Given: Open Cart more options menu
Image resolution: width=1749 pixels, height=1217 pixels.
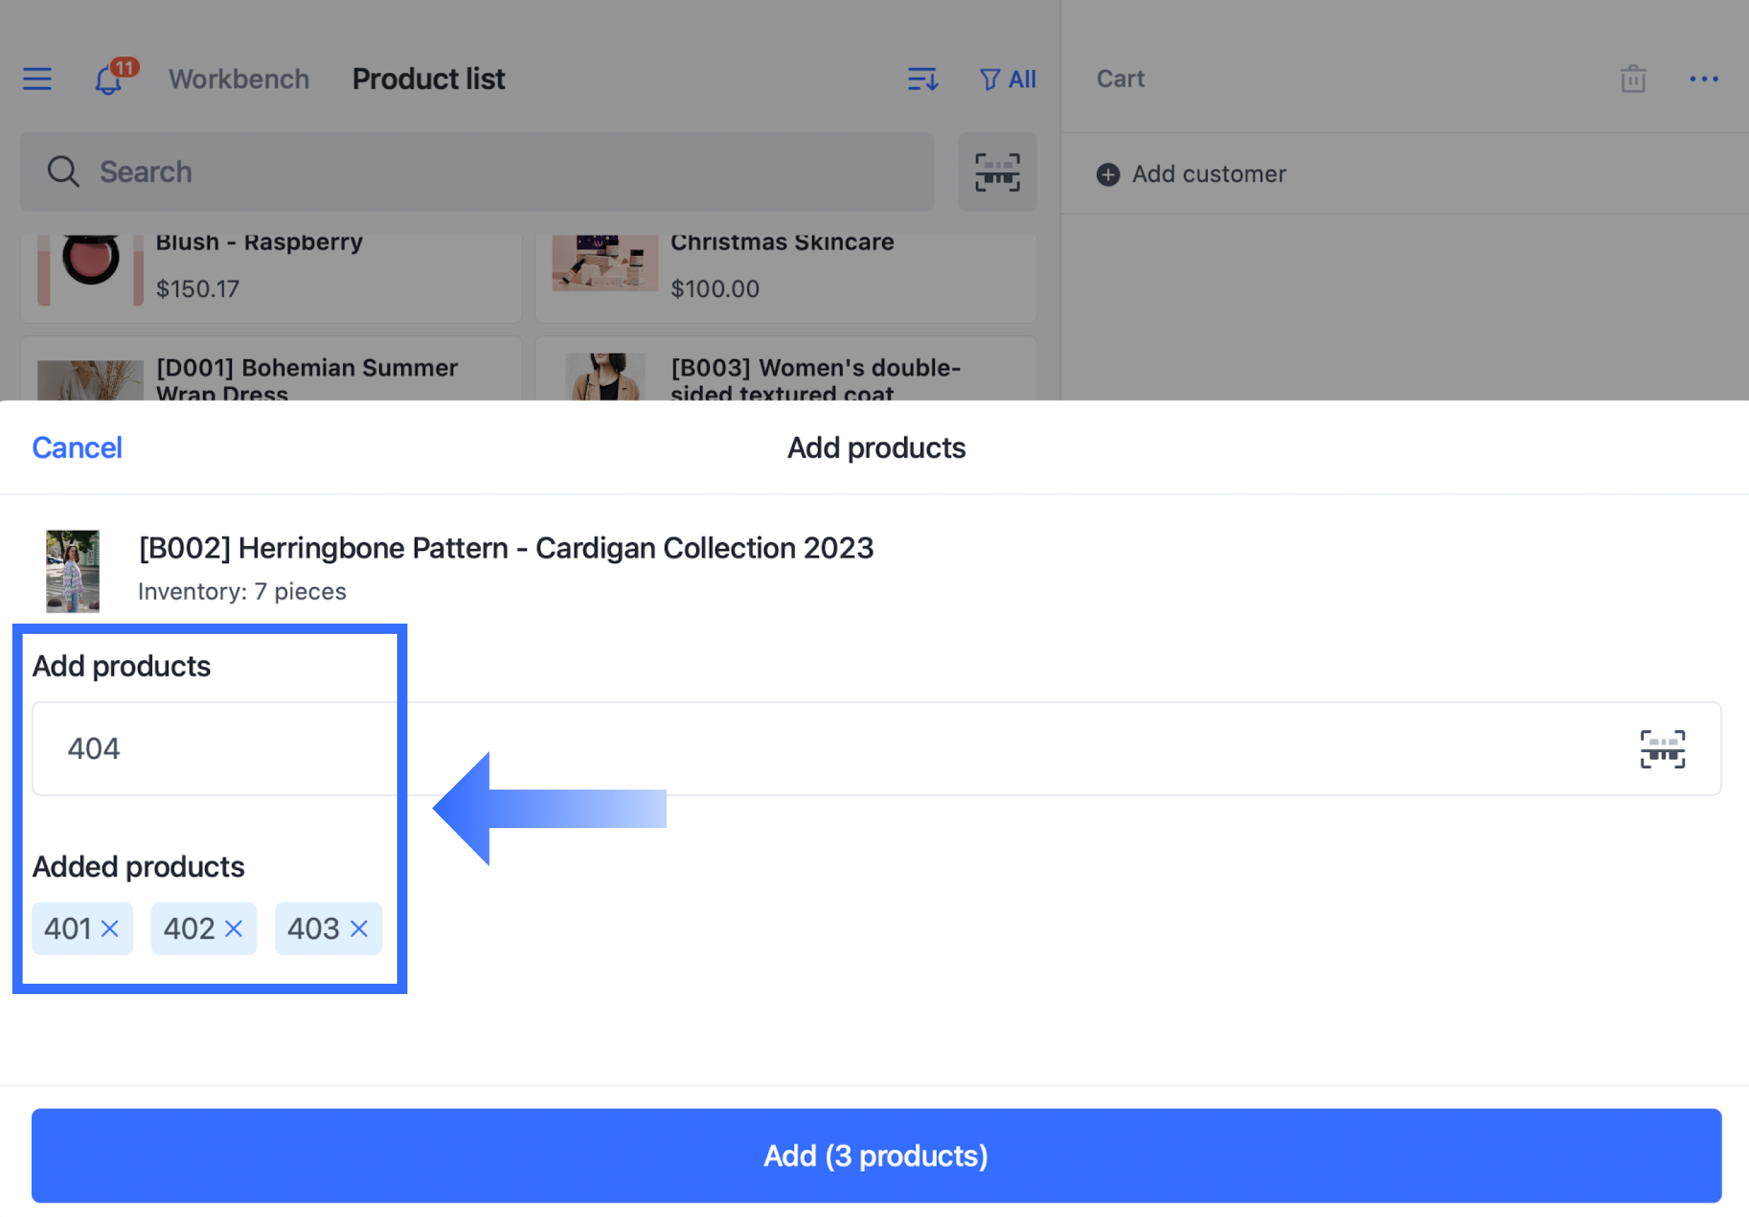Looking at the screenshot, I should click(x=1703, y=80).
